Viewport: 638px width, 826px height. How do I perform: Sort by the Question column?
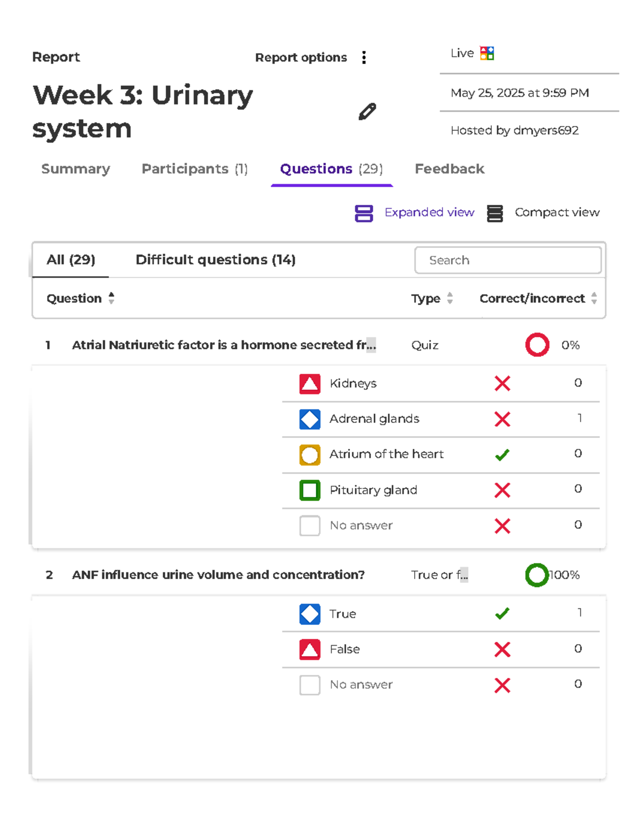[111, 298]
